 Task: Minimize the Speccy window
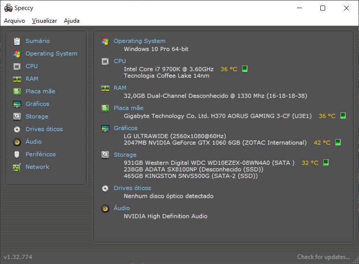tap(299, 8)
